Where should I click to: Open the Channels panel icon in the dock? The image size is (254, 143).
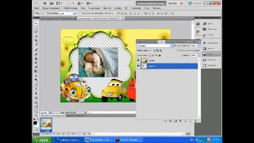click(205, 60)
